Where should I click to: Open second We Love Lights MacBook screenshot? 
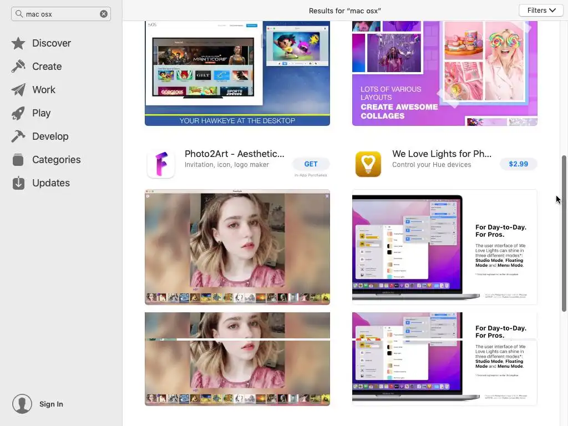coord(444,359)
